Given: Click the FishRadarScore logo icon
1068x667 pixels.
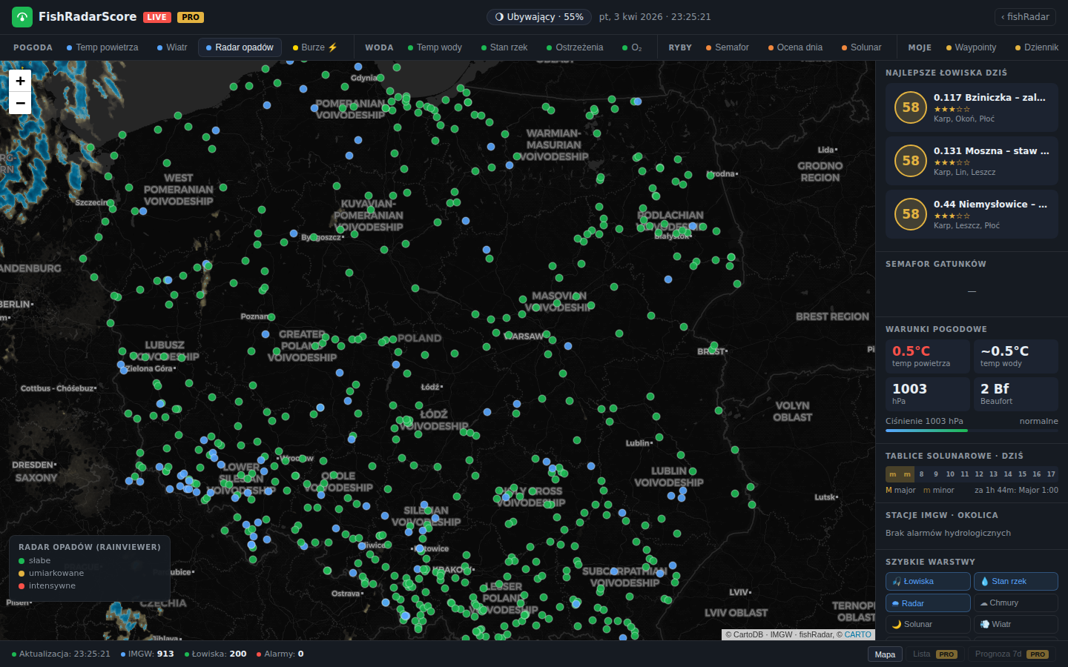Looking at the screenshot, I should click(x=22, y=16).
